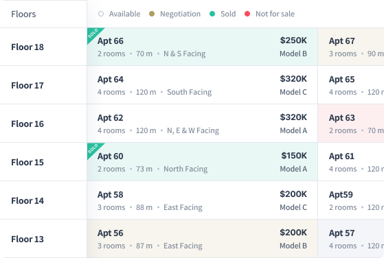Click the Negotiation legend dot
The image size is (384, 258).
152,14
